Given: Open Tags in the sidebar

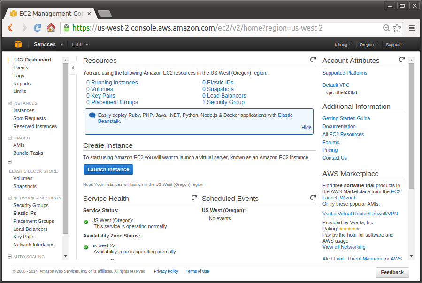Looking at the screenshot, I should (x=19, y=76).
